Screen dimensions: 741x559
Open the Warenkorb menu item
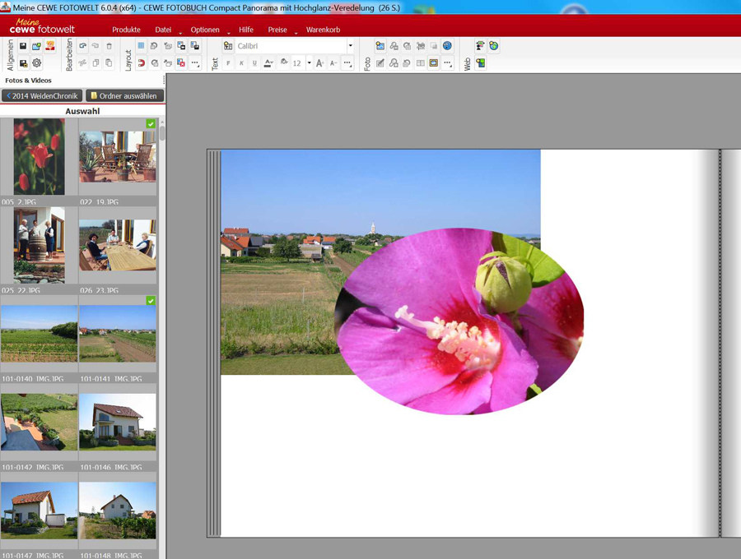pyautogui.click(x=323, y=30)
